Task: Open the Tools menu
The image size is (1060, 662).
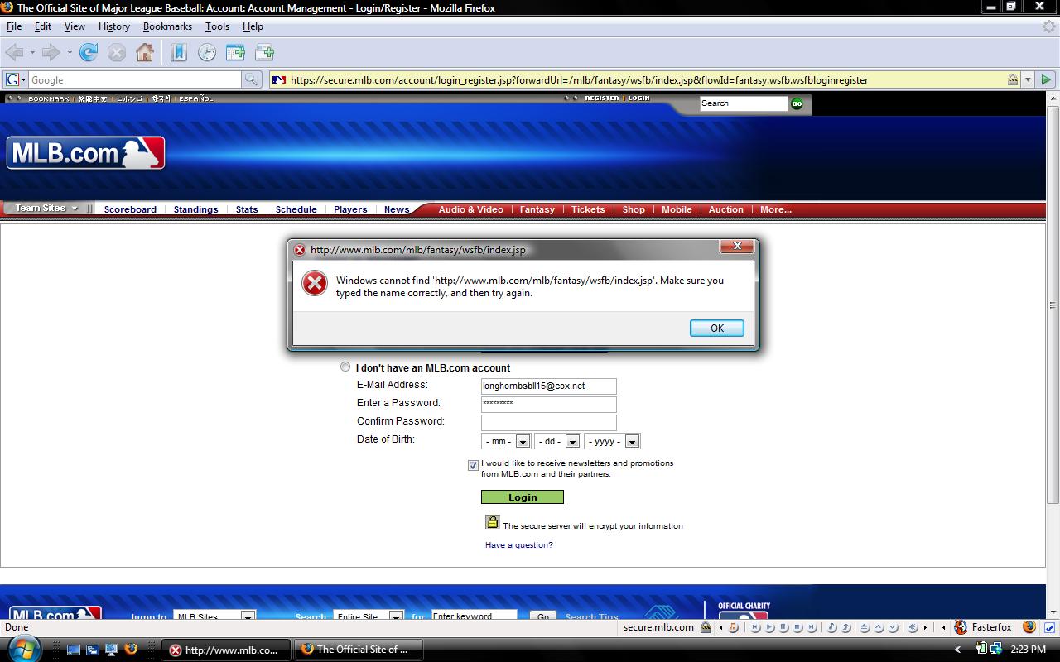Action: click(217, 26)
